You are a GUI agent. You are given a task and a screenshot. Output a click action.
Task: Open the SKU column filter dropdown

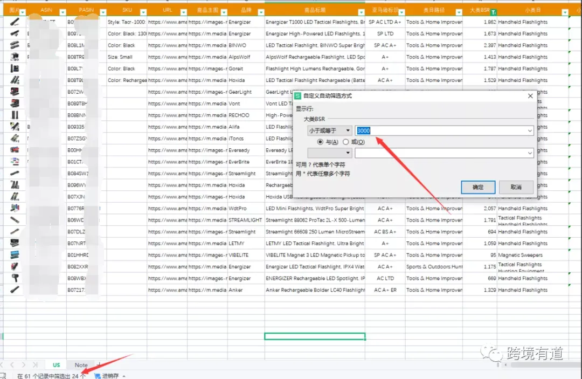point(143,12)
